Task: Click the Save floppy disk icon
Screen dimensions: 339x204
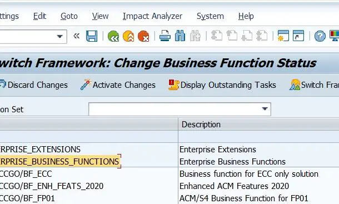Action: [x=92, y=36]
